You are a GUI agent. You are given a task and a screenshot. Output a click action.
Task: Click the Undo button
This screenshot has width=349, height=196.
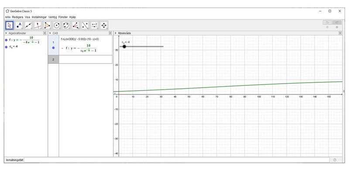coord(327,22)
